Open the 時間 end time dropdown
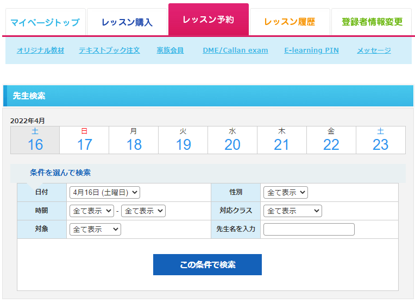 pos(143,211)
